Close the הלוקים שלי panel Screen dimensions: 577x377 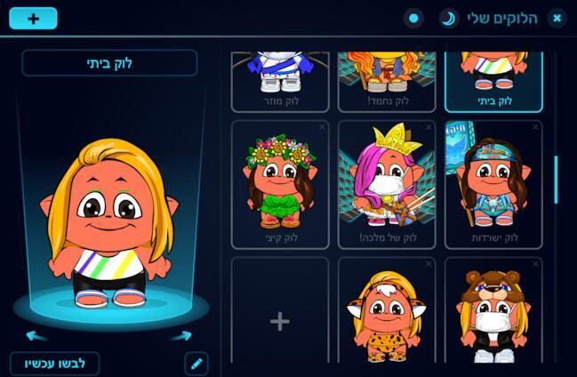pos(557,18)
